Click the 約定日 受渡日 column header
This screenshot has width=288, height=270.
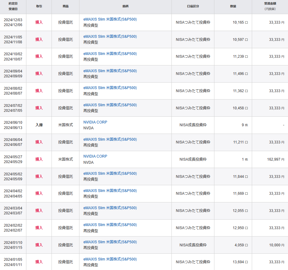tap(13, 6)
